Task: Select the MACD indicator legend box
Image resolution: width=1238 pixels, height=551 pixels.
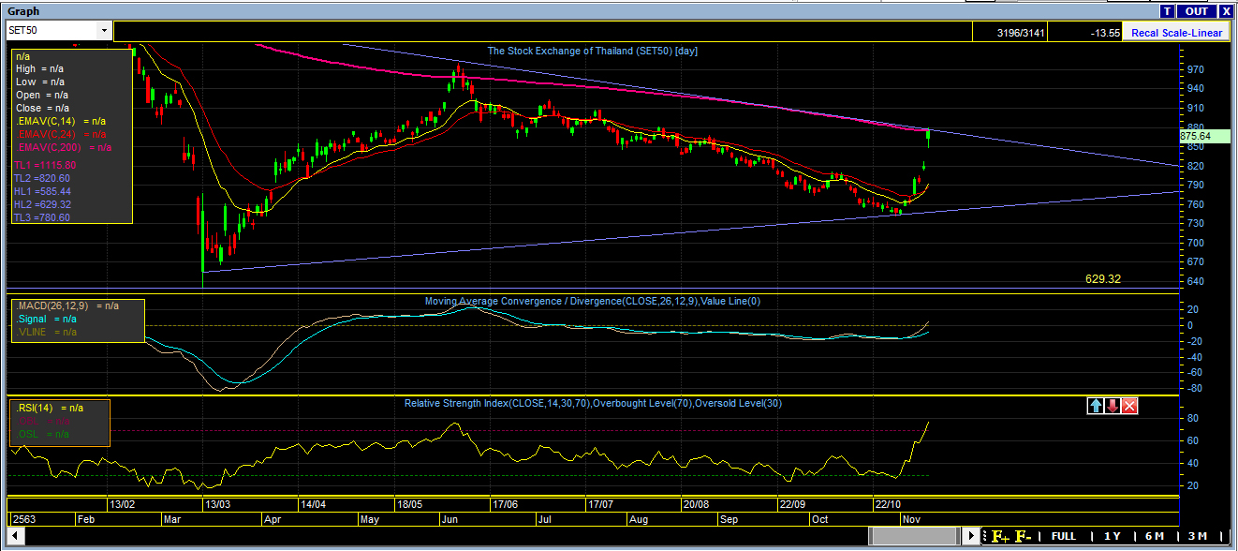Action: click(78, 320)
